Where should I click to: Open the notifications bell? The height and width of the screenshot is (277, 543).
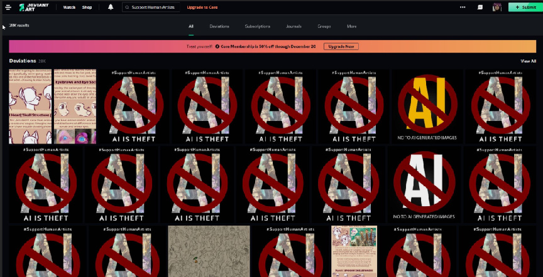111,8
